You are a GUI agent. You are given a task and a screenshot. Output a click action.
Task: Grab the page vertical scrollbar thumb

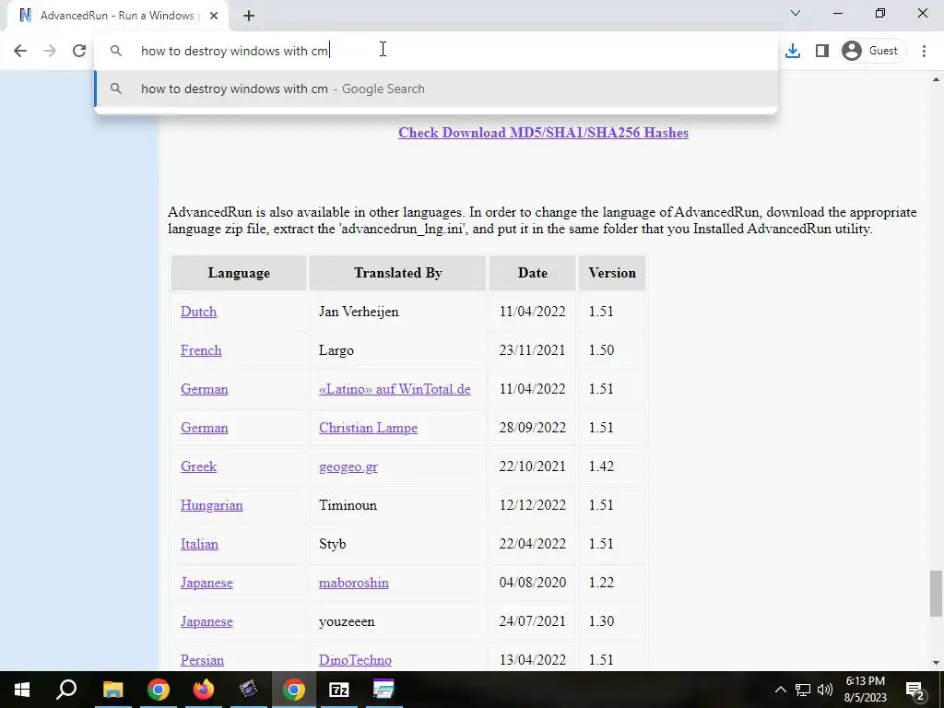936,594
